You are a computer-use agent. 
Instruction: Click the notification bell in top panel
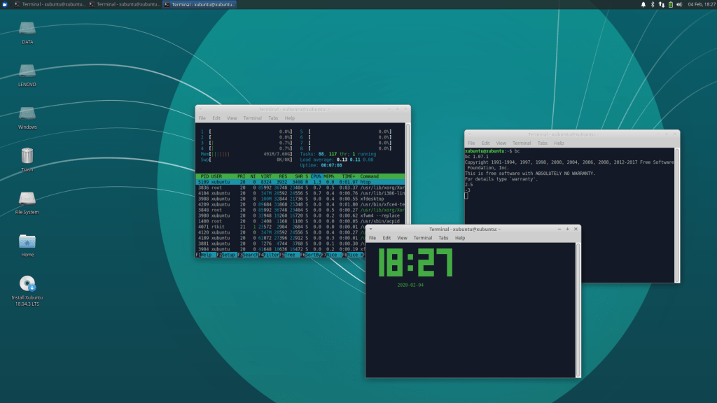tap(643, 4)
